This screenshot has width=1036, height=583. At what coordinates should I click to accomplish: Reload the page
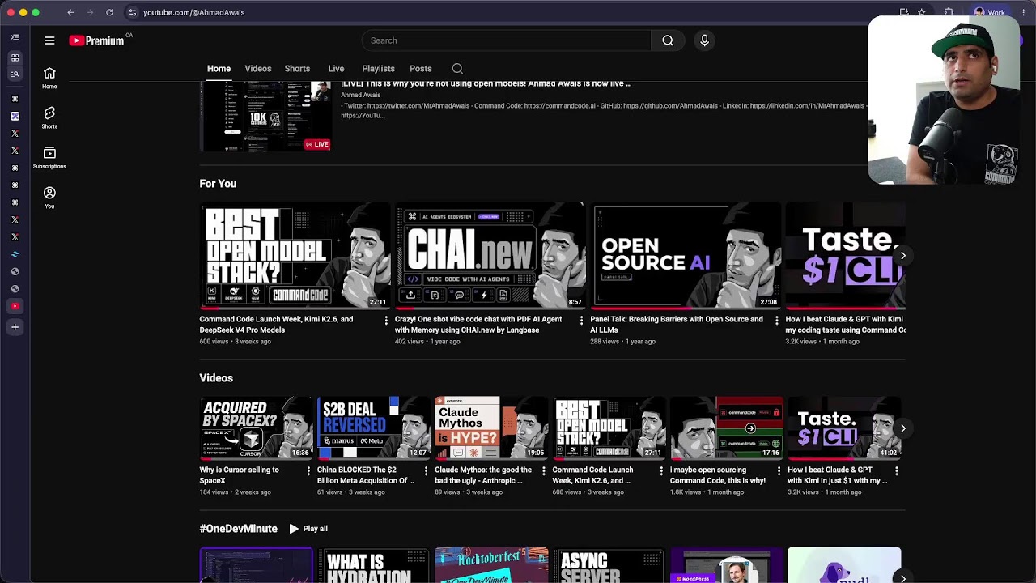109,12
